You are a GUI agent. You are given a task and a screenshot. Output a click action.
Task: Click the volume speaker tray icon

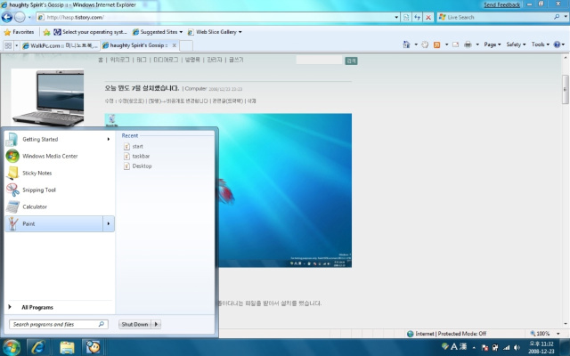[x=517, y=348]
